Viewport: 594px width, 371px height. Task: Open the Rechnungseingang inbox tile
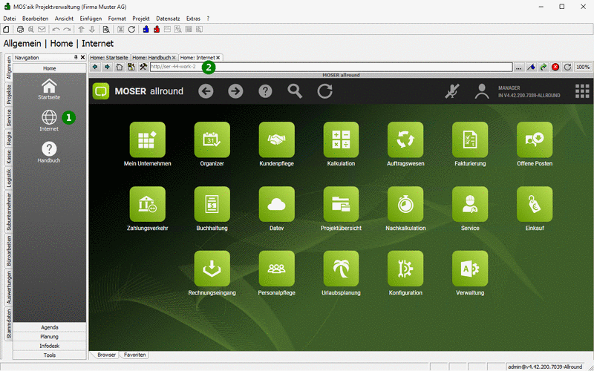[212, 269]
